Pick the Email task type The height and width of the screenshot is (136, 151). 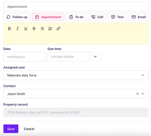[x=139, y=17]
